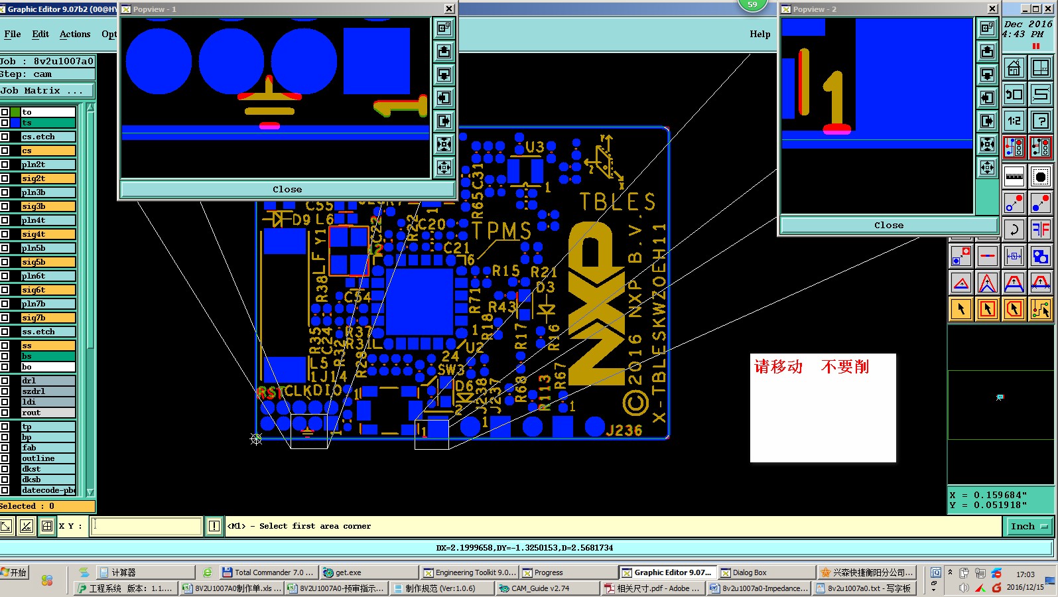
Task: Click the Start button
Action: pyautogui.click(x=14, y=572)
